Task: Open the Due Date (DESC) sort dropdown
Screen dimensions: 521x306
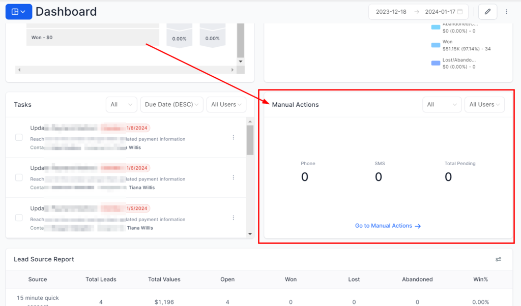Action: [172, 105]
